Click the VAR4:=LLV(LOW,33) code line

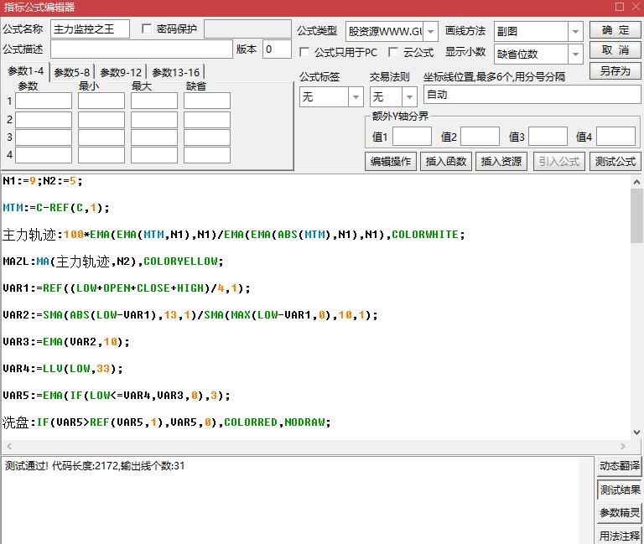pos(63,369)
